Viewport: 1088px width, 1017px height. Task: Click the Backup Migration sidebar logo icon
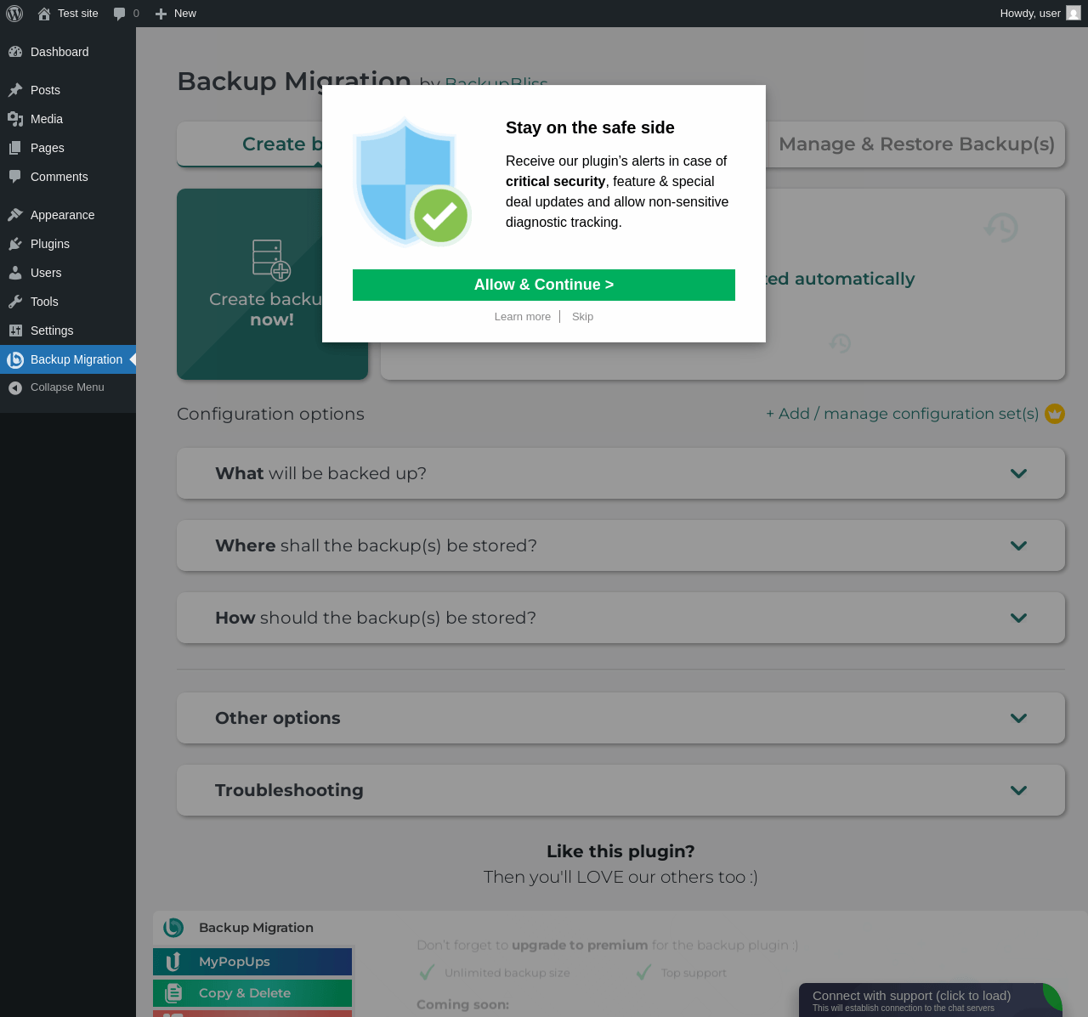(15, 359)
